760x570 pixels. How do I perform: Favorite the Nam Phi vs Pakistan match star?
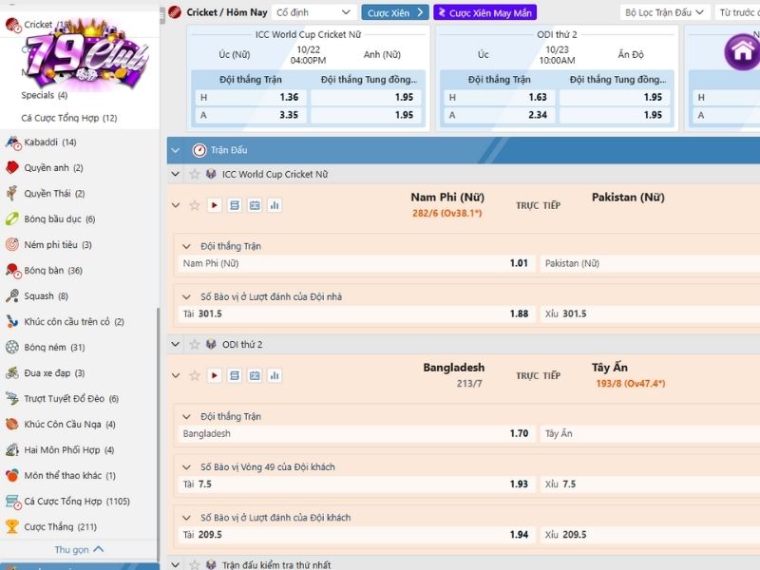pos(195,205)
